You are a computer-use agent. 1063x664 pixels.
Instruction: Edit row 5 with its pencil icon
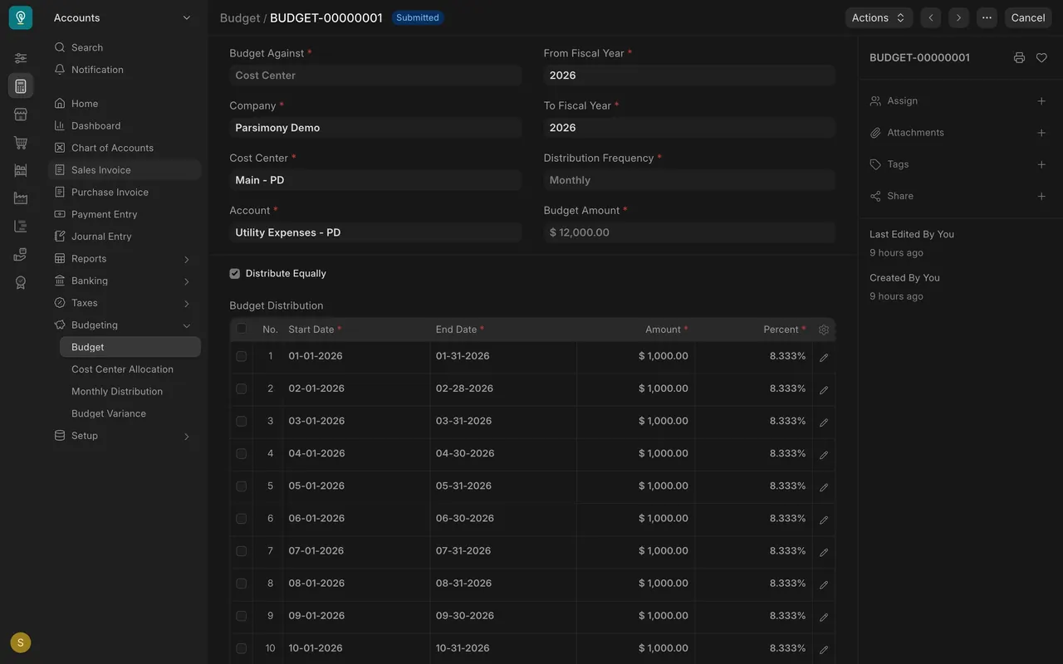pyautogui.click(x=824, y=486)
